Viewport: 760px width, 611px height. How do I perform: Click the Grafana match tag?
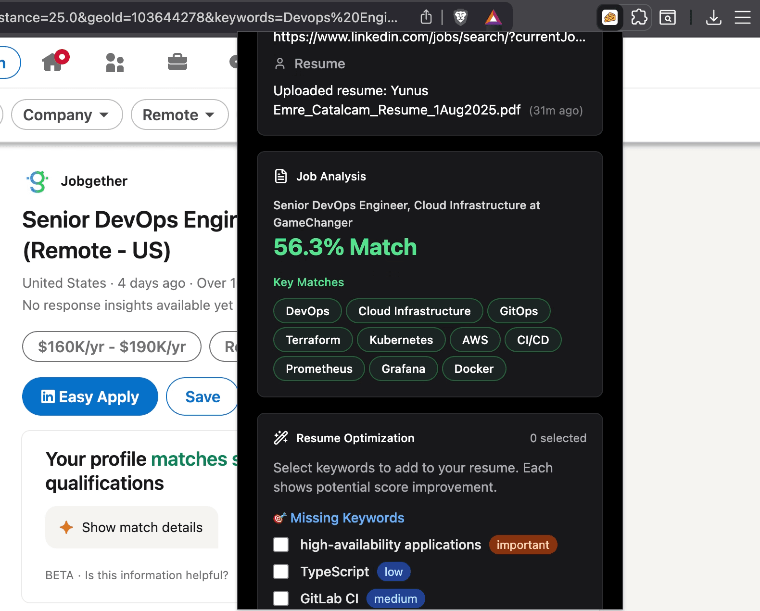[403, 369]
